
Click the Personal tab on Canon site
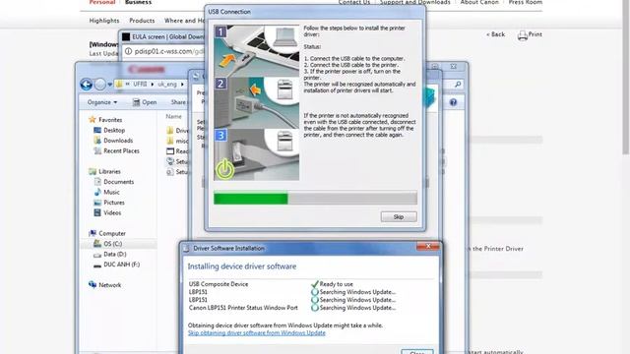pyautogui.click(x=102, y=2)
